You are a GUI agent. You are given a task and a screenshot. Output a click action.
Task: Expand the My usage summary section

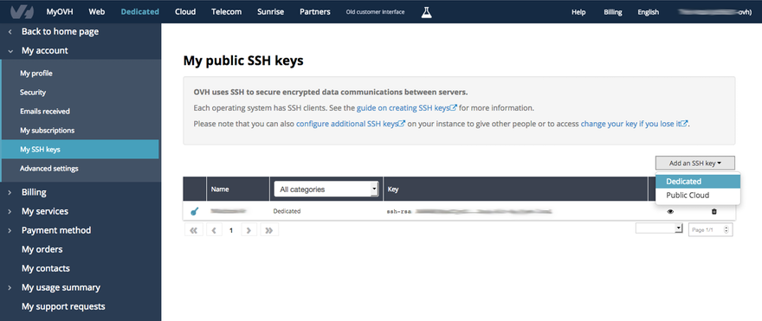pyautogui.click(x=10, y=287)
